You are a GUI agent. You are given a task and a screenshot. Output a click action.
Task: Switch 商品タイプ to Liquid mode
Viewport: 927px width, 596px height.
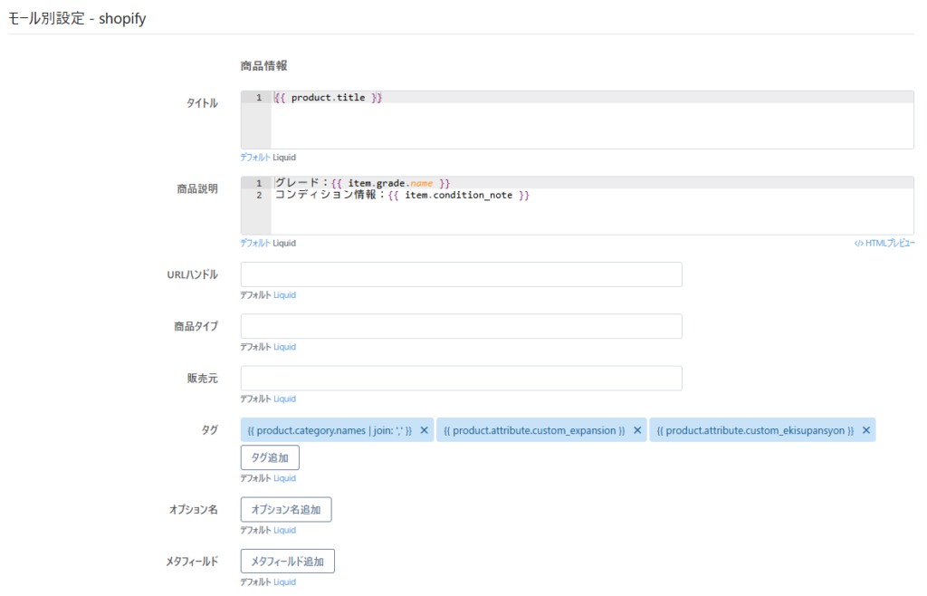click(284, 347)
